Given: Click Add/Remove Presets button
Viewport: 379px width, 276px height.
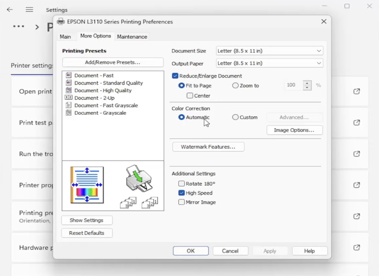Looking at the screenshot, I should (x=112, y=62).
